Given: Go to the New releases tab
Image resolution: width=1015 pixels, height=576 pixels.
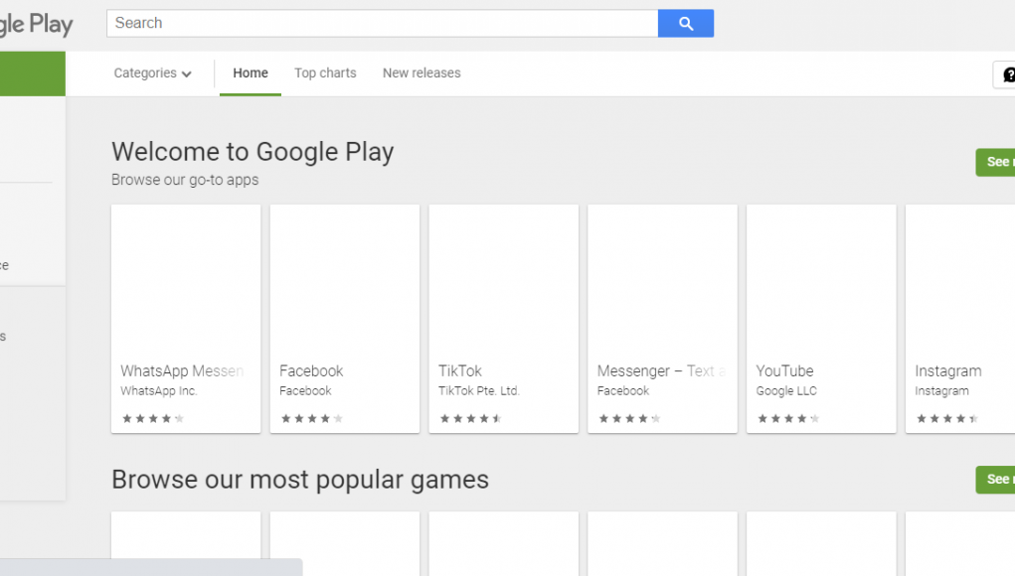Looking at the screenshot, I should tap(422, 73).
